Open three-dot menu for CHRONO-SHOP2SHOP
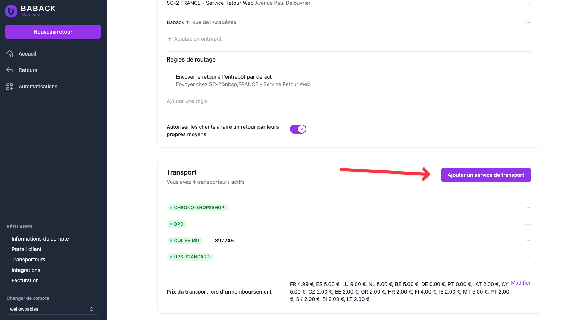Image resolution: width=588 pixels, height=320 pixels. point(528,208)
